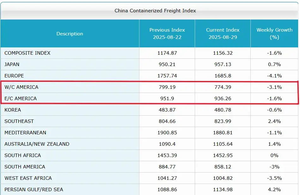
Task: Click the KOREA weekly growth value -0.6%
Action: click(274, 110)
